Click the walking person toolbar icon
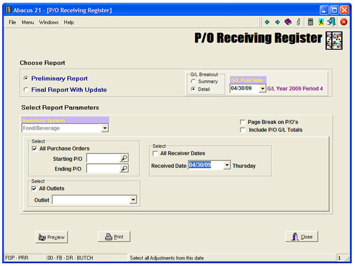This screenshot has height=266, width=355. point(321,22)
